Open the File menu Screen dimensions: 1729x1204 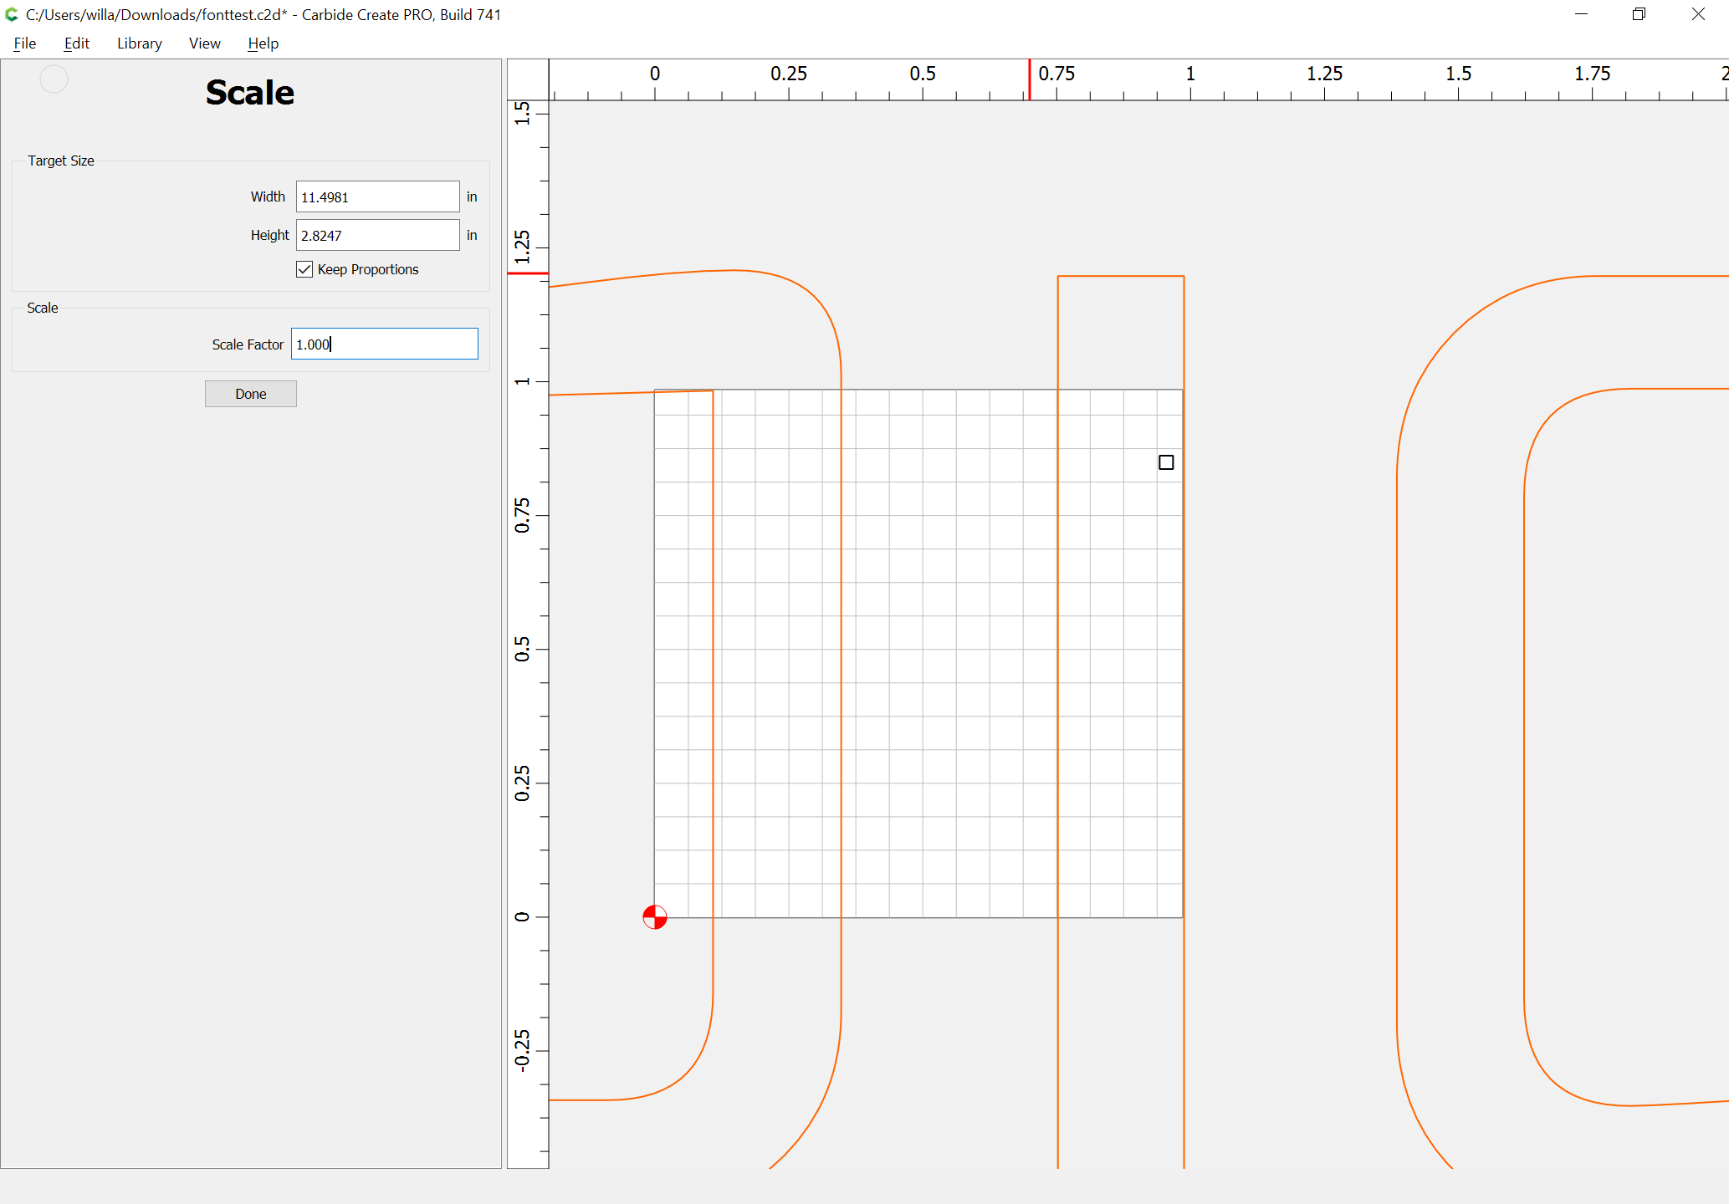pos(25,43)
